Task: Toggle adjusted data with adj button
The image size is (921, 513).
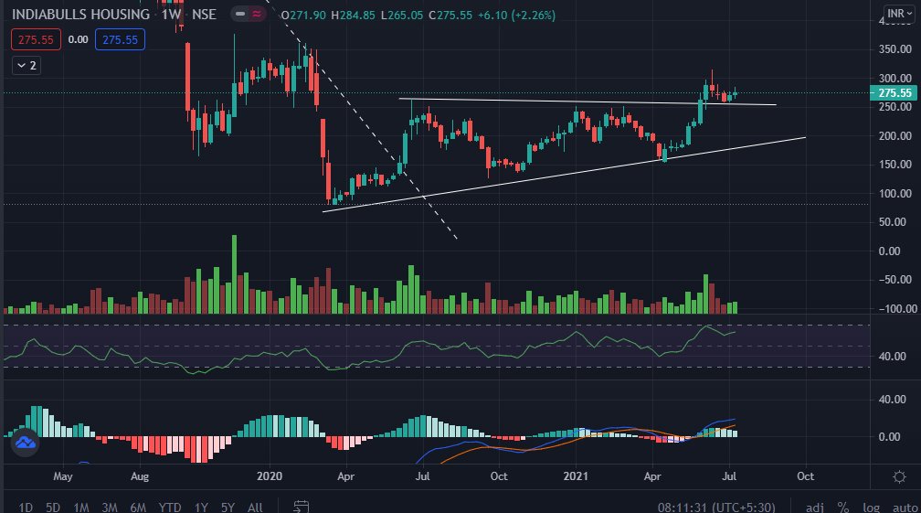Action: 815,507
